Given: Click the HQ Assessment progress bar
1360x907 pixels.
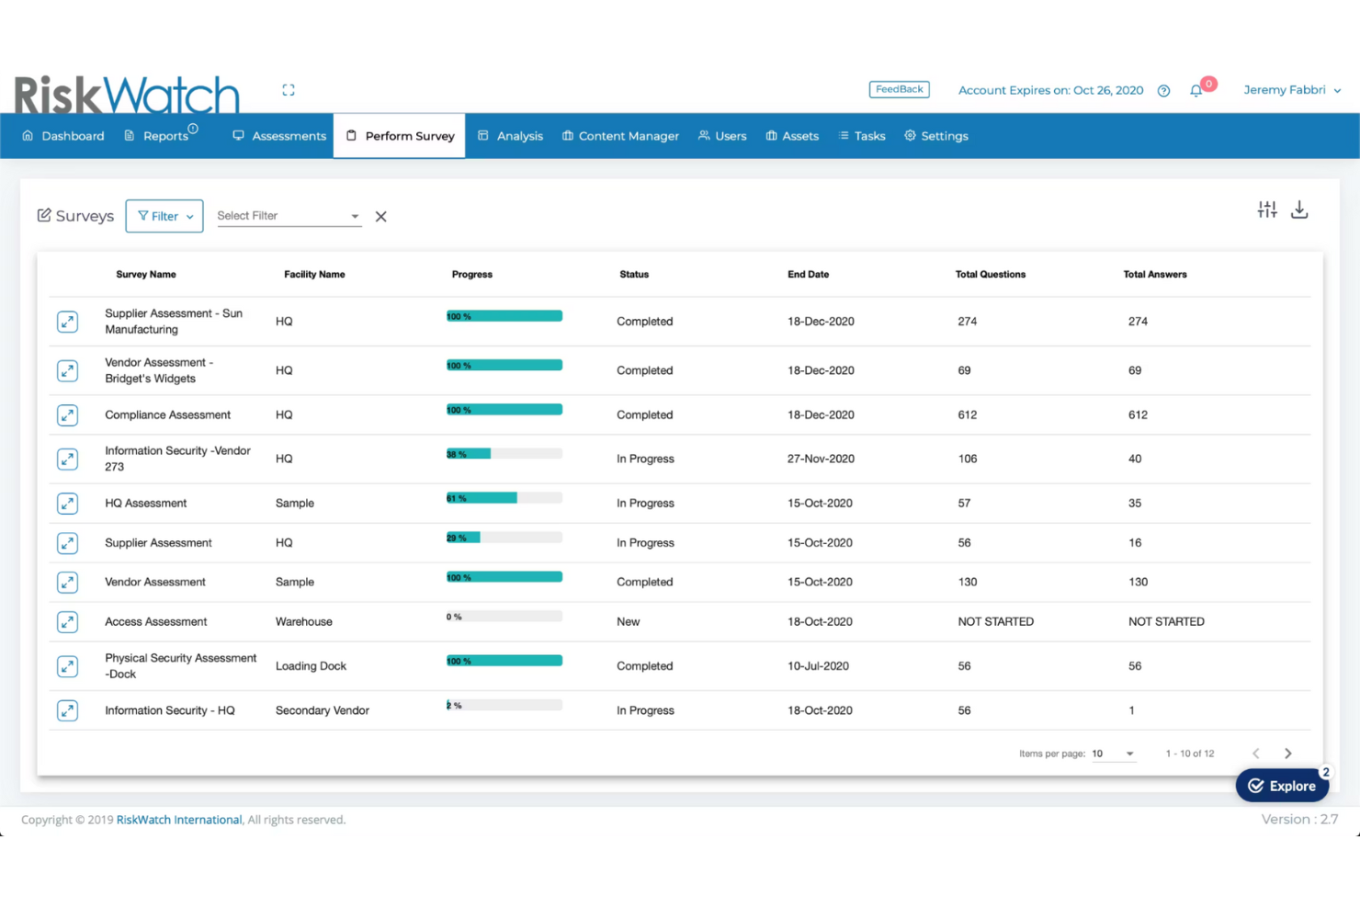Looking at the screenshot, I should [504, 498].
